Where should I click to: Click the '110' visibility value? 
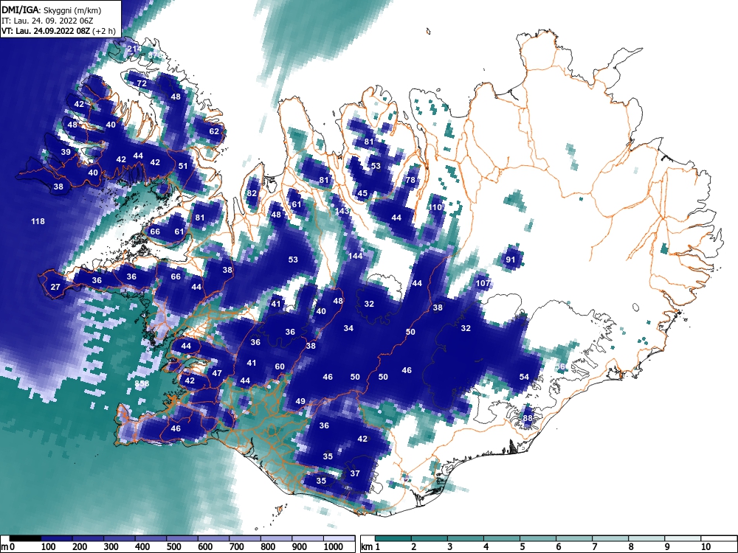click(x=435, y=207)
